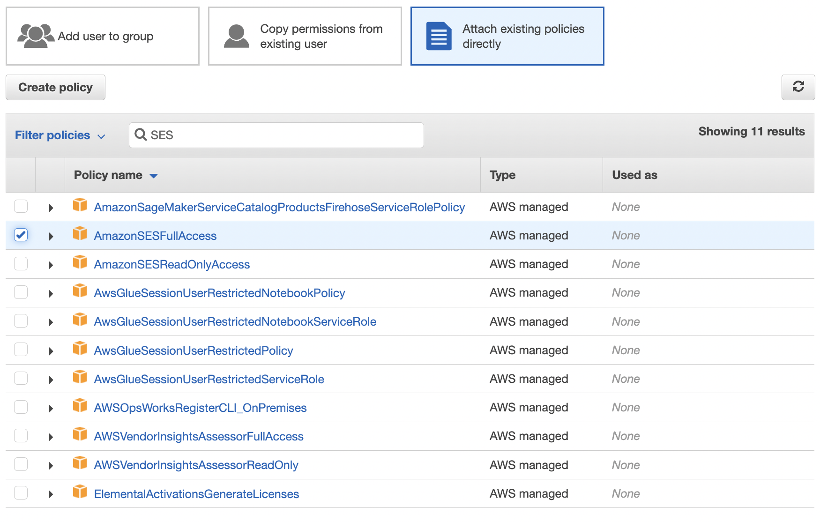Screen dimensions: 820x522
Task: Click the policy search field containing SES
Action: tap(276, 135)
